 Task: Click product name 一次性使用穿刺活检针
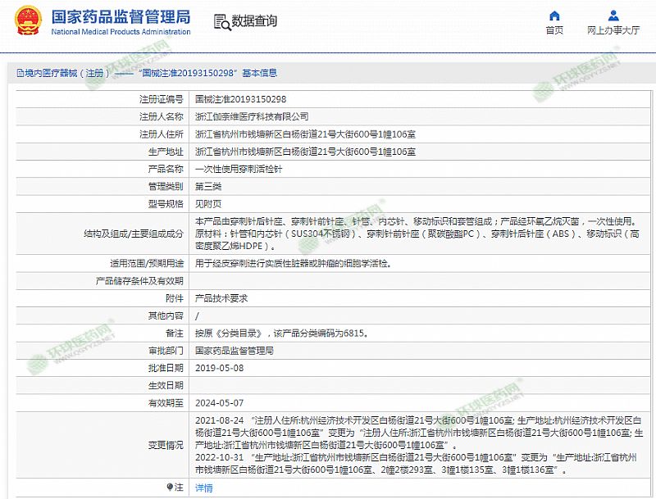coord(239,170)
